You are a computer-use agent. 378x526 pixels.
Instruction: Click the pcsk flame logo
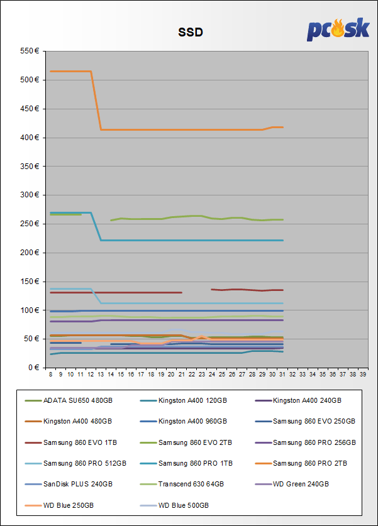point(338,29)
